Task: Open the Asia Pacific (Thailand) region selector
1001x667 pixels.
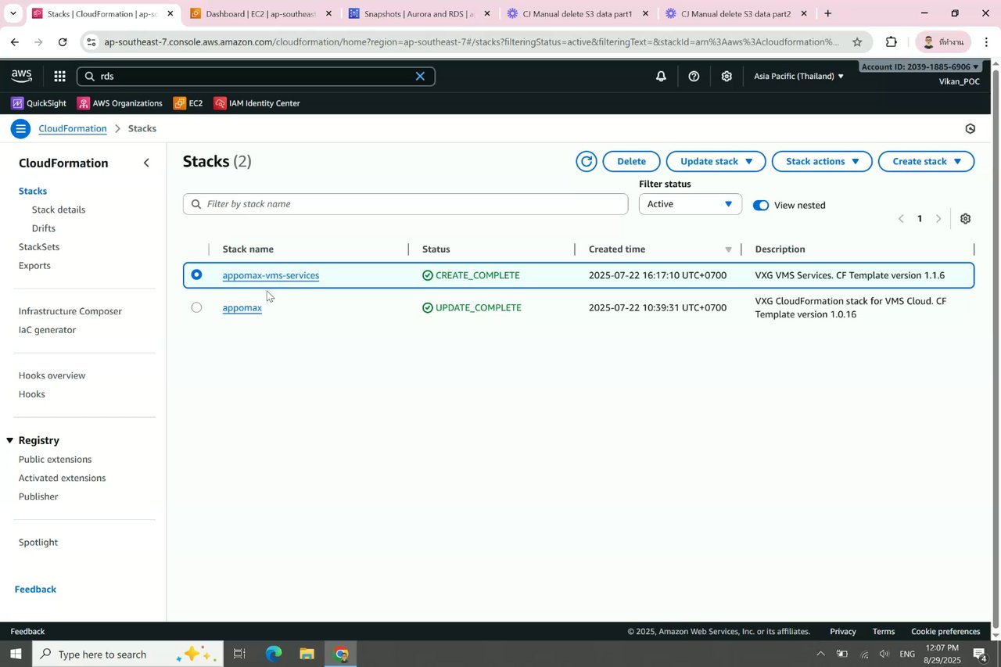Action: (x=798, y=76)
